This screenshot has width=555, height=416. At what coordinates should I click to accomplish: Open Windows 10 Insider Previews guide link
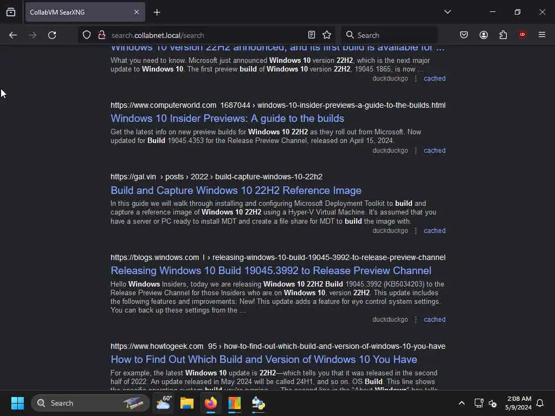227,118
